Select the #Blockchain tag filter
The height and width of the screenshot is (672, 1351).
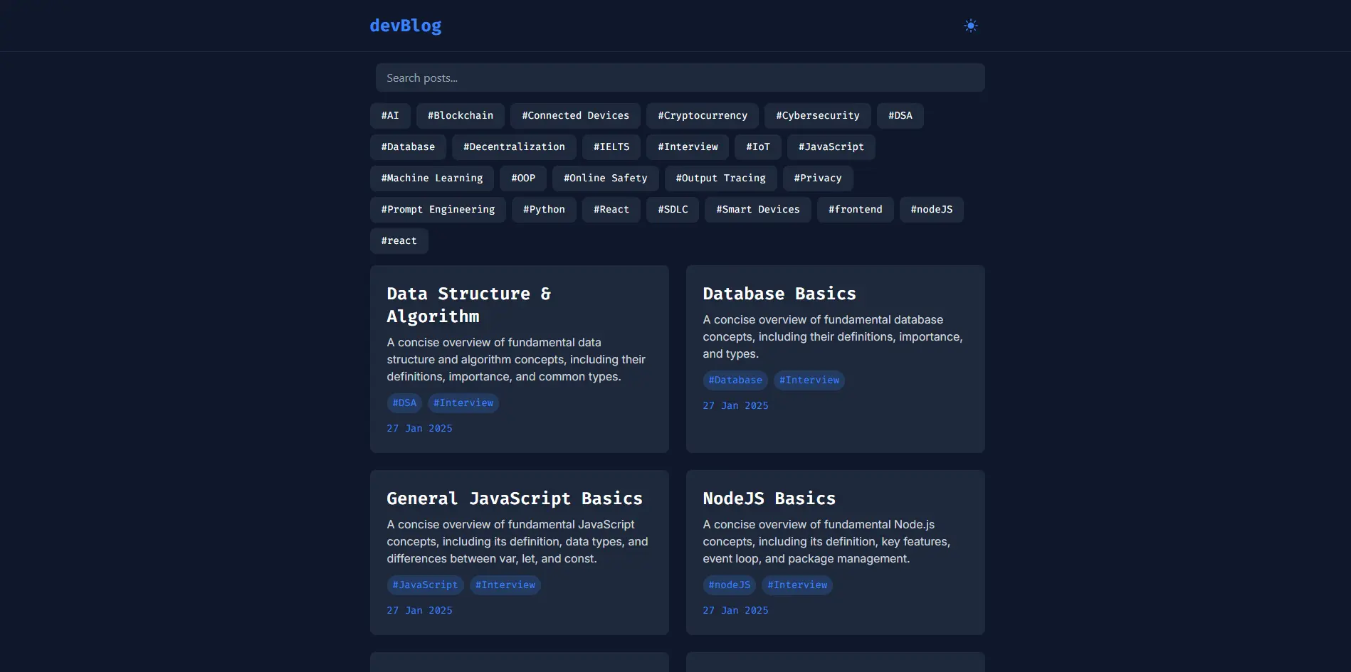tap(460, 116)
